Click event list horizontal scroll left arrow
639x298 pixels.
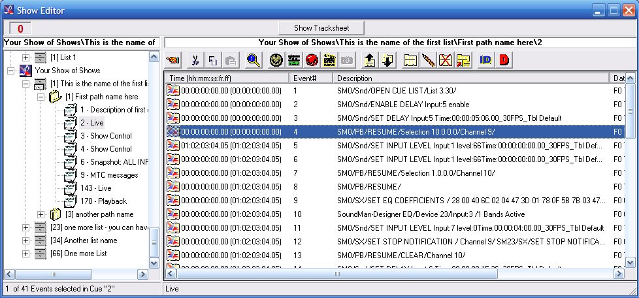coord(171,274)
